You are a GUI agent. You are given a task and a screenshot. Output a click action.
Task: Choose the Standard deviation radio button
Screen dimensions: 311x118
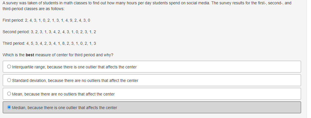tap(9, 80)
